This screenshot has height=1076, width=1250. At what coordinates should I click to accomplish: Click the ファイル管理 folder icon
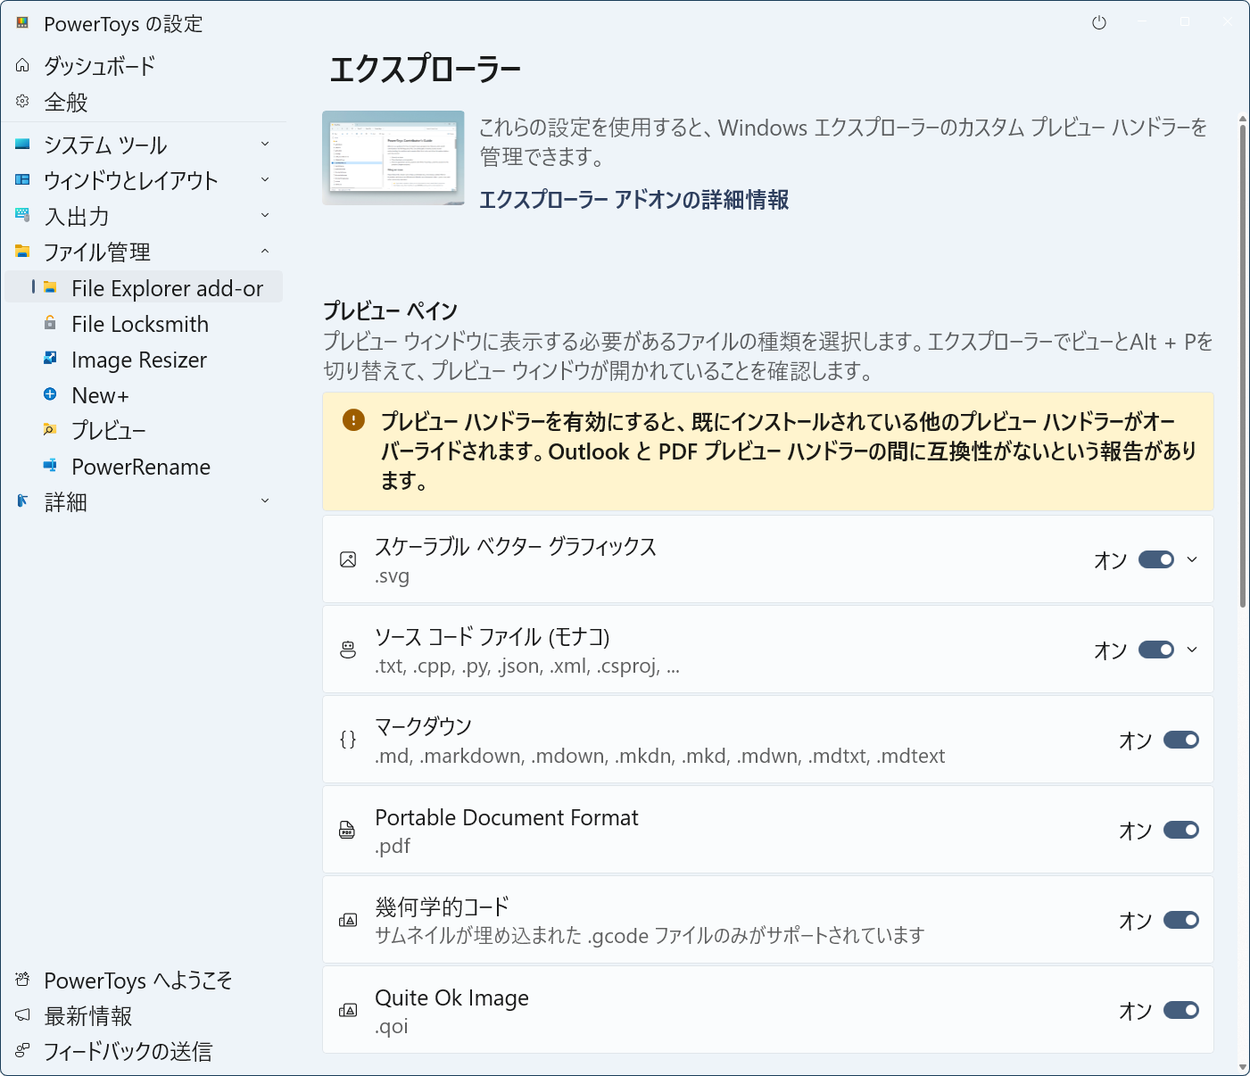[22, 251]
